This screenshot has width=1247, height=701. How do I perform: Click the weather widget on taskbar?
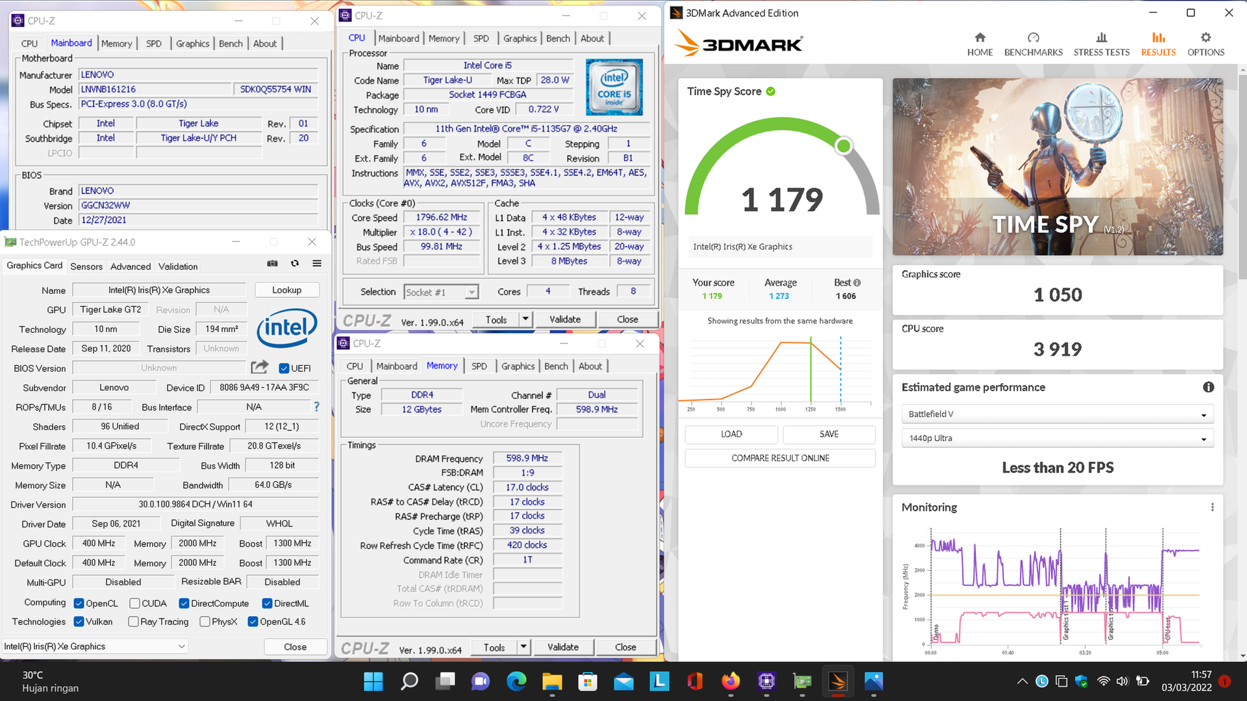coord(50,682)
